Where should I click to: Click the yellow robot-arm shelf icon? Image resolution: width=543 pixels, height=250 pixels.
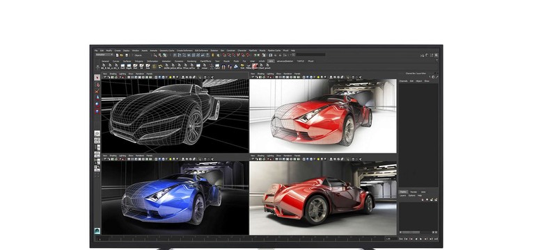[x=160, y=66]
